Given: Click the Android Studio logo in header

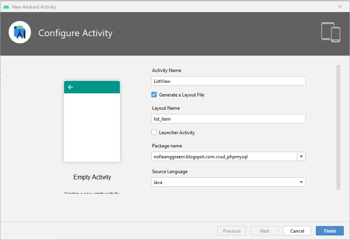Looking at the screenshot, I should tap(20, 32).
